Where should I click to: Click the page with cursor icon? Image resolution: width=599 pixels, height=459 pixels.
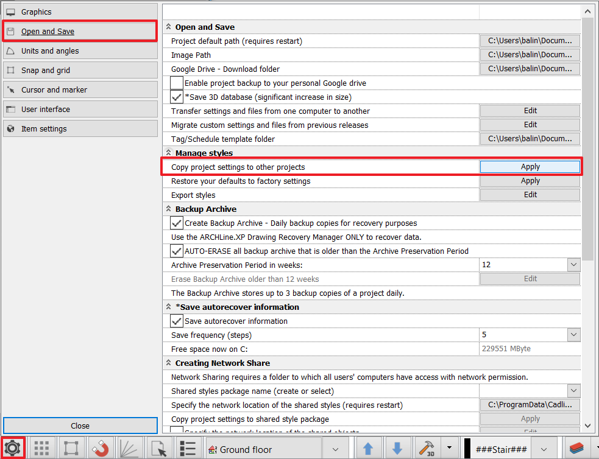coord(159,449)
